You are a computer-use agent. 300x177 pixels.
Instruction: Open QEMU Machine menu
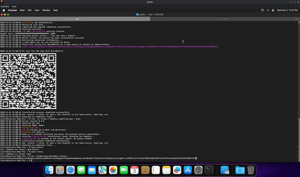point(5,6)
